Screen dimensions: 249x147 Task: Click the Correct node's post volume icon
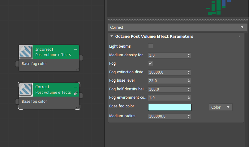[26, 89]
